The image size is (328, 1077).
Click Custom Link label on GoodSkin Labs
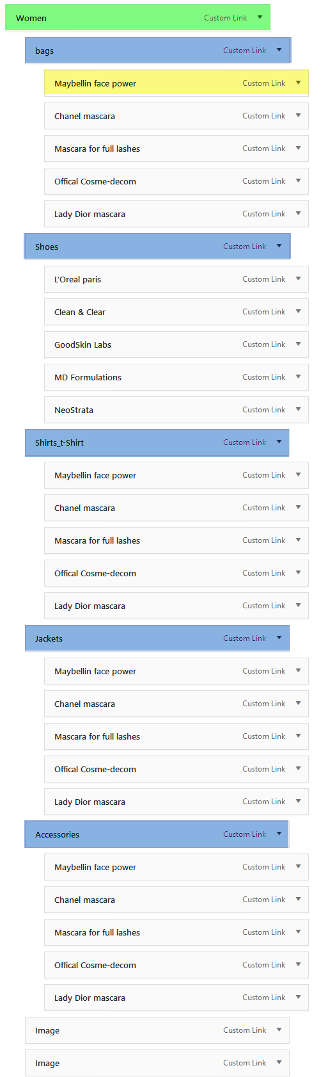tap(264, 344)
